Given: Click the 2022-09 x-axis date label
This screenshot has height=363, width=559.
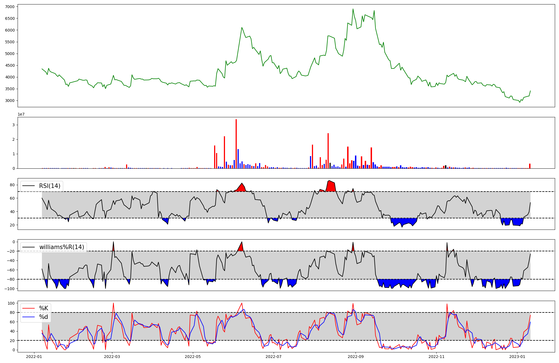Looking at the screenshot, I should [356, 357].
